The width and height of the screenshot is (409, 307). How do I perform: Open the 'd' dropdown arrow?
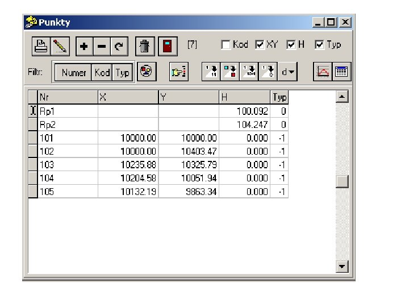click(x=287, y=72)
